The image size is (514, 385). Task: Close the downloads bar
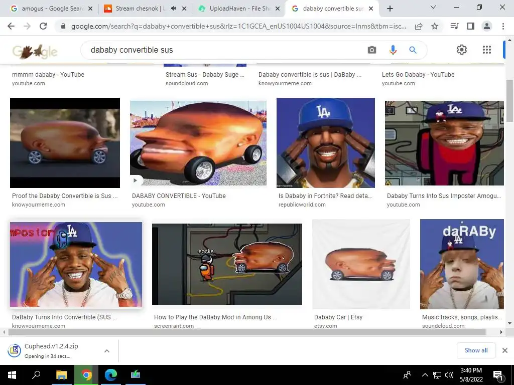[505, 350]
